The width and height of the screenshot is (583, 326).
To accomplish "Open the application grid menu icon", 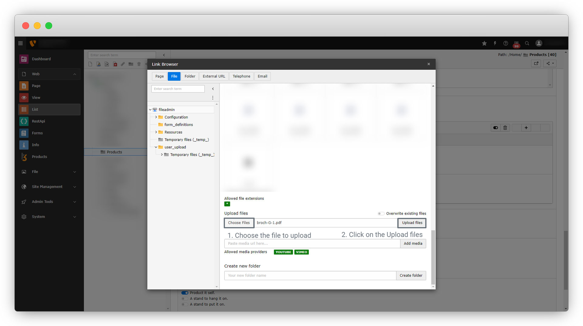I will coord(21,43).
